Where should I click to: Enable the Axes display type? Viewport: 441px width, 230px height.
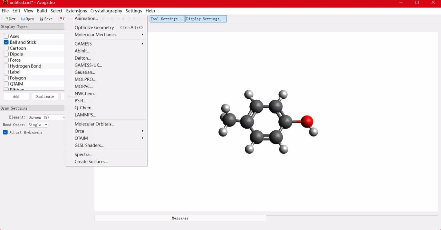coord(6,36)
